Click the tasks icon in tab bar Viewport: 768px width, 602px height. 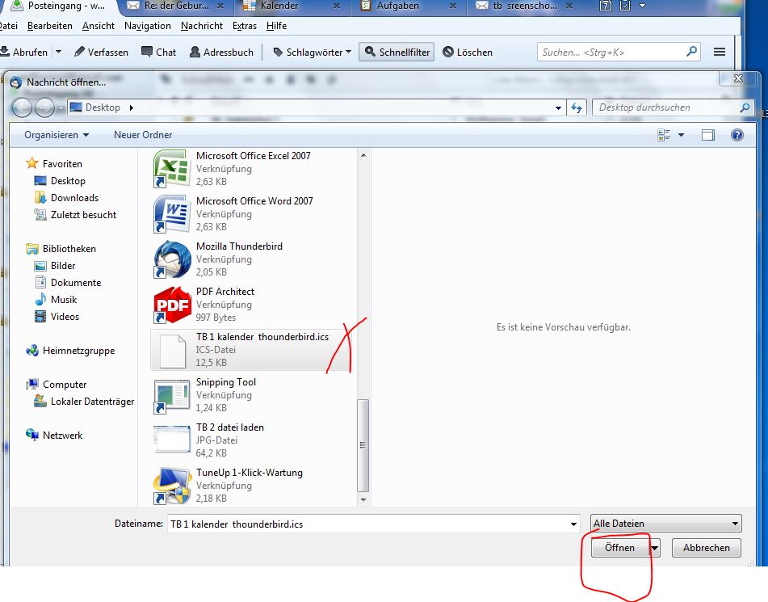coord(625,6)
